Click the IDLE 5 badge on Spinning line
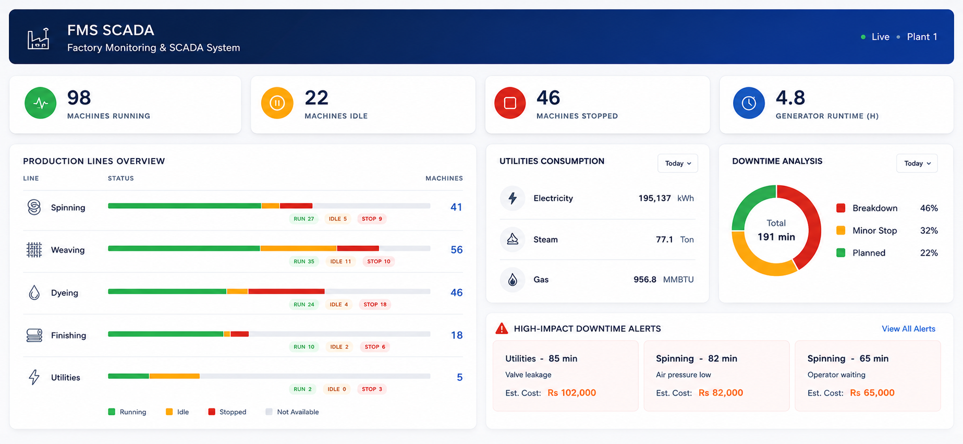This screenshot has height=444, width=963. click(338, 219)
